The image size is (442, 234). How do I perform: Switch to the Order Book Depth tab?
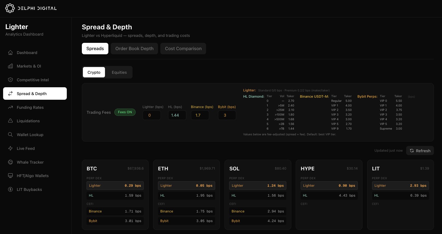[134, 49]
